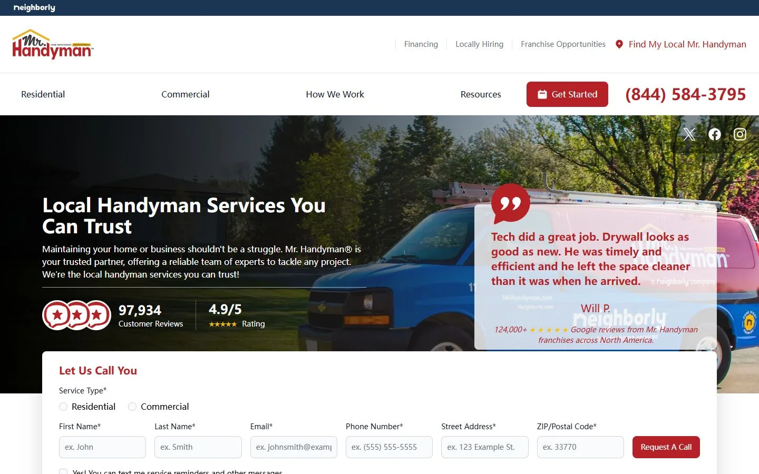This screenshot has width=759, height=474.
Task: Click Request A Call button
Action: [666, 447]
